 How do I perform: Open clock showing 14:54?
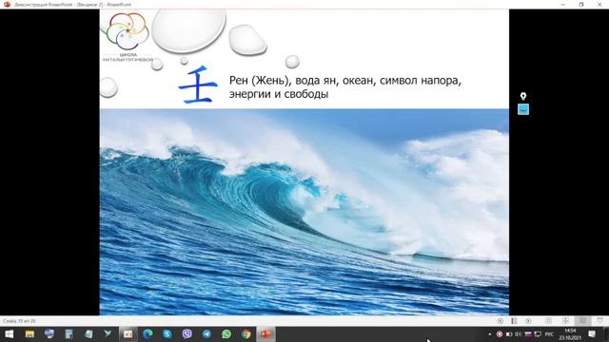570,334
